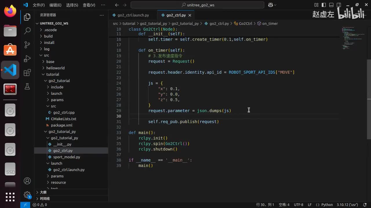Select the 3.10.12 ('usr') interpreter
Screen dimensions: 371x208
[x=347, y=205]
